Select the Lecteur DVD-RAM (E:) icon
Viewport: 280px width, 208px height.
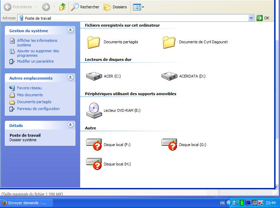click(x=94, y=110)
